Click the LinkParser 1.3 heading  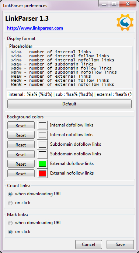[27, 18]
